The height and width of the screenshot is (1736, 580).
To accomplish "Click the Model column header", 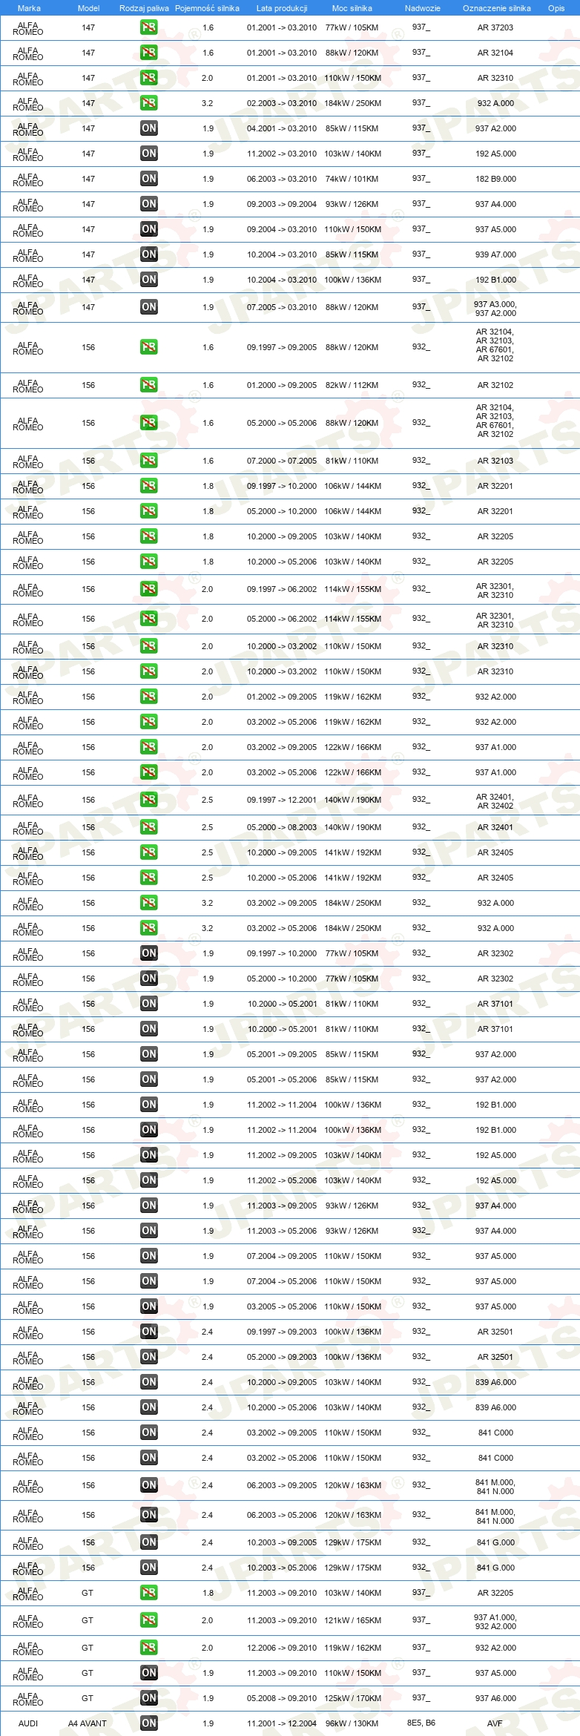I will click(x=88, y=8).
